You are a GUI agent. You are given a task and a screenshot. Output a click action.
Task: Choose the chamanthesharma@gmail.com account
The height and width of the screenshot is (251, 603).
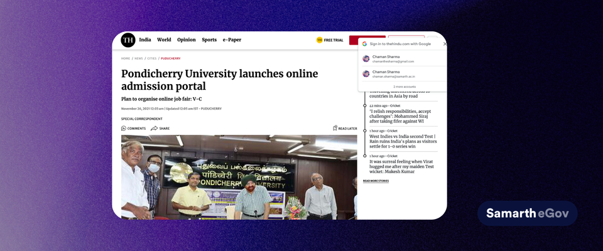(x=402, y=58)
